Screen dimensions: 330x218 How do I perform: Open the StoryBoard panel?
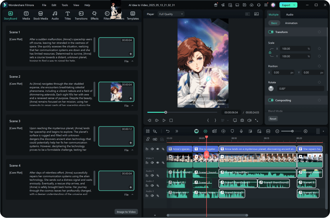pos(10,16)
